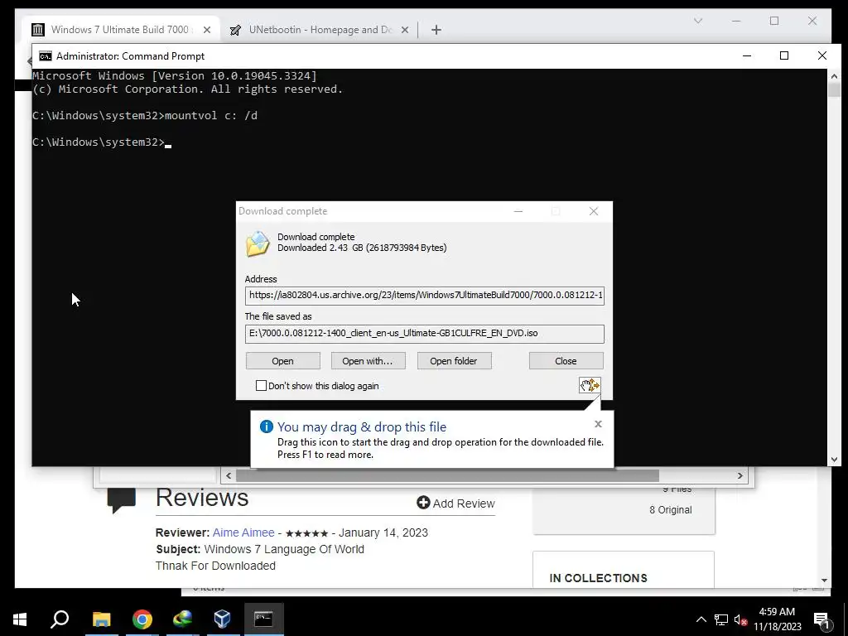Open the downloaded ISO with Open button

[x=283, y=361]
